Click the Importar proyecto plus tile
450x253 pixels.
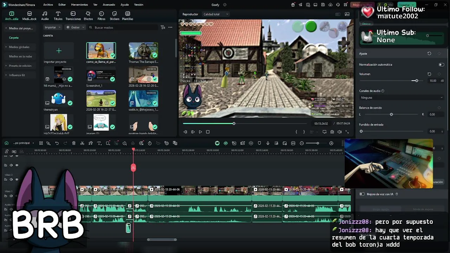pos(59,51)
